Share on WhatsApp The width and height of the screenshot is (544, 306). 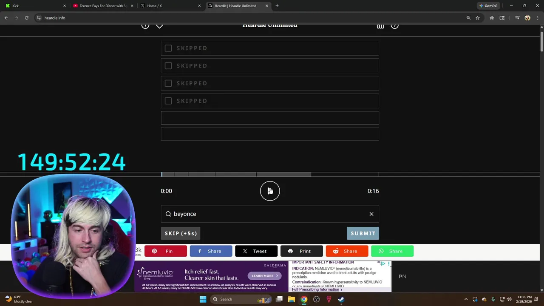tap(392, 251)
